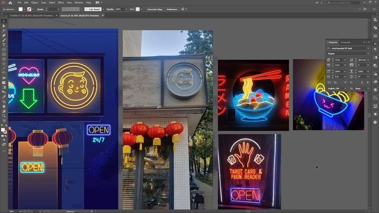Toggle All Caps in Character panel
Screen dimensions: 379x213
329,83
